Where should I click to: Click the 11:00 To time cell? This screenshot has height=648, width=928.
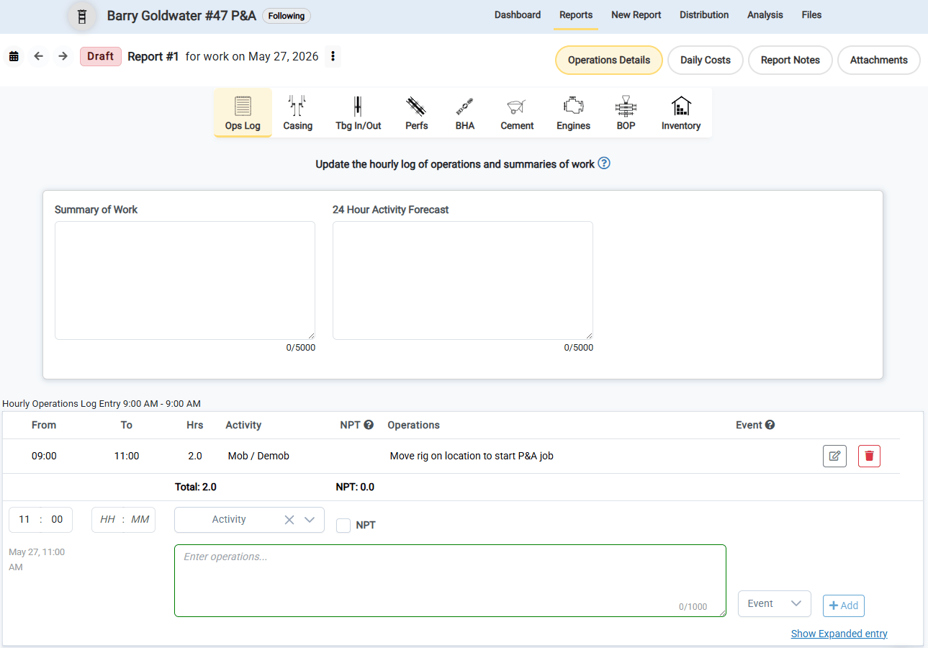coord(127,456)
